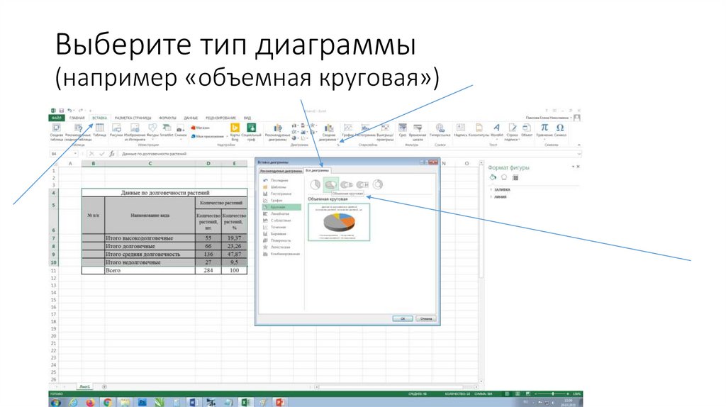Click the Лист1 sheet tab
This screenshot has height=407, width=726.
point(84,386)
